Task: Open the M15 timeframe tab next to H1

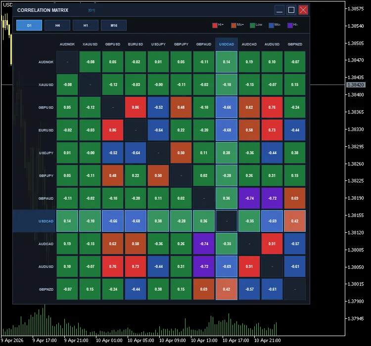Action: click(x=114, y=25)
